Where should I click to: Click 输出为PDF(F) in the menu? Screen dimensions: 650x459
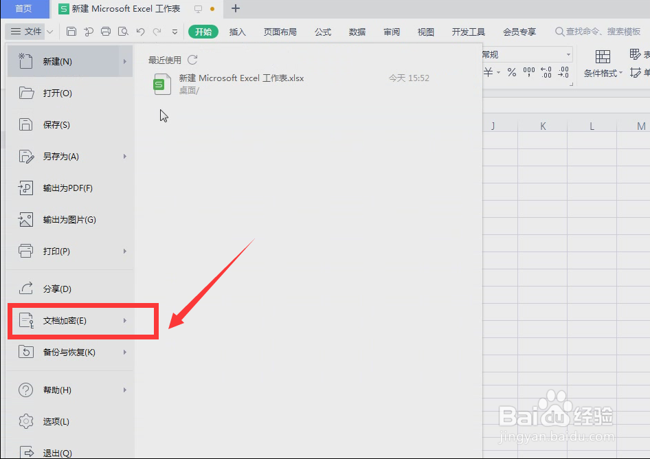click(67, 188)
